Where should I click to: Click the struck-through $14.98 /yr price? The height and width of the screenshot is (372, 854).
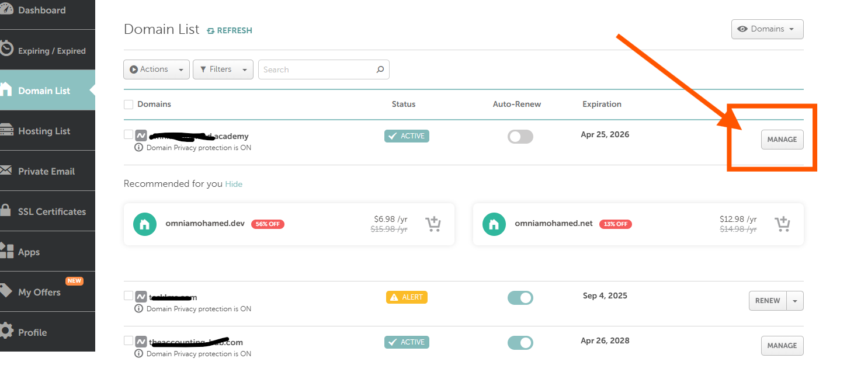click(x=738, y=230)
